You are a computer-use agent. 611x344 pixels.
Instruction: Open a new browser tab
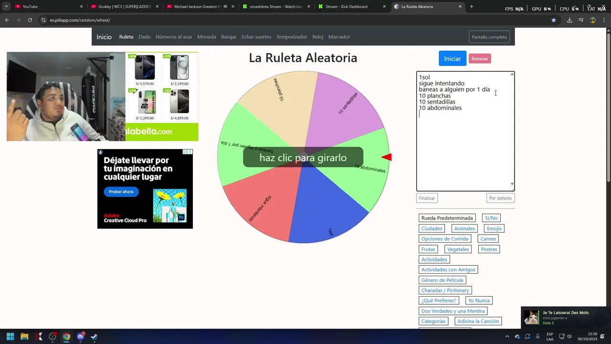coord(472,7)
